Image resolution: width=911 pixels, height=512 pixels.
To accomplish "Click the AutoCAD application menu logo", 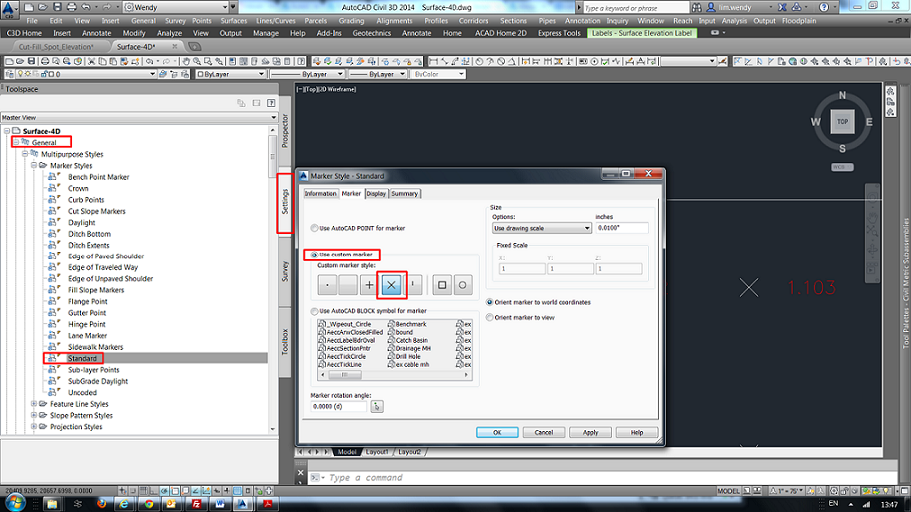I will coord(9,9).
